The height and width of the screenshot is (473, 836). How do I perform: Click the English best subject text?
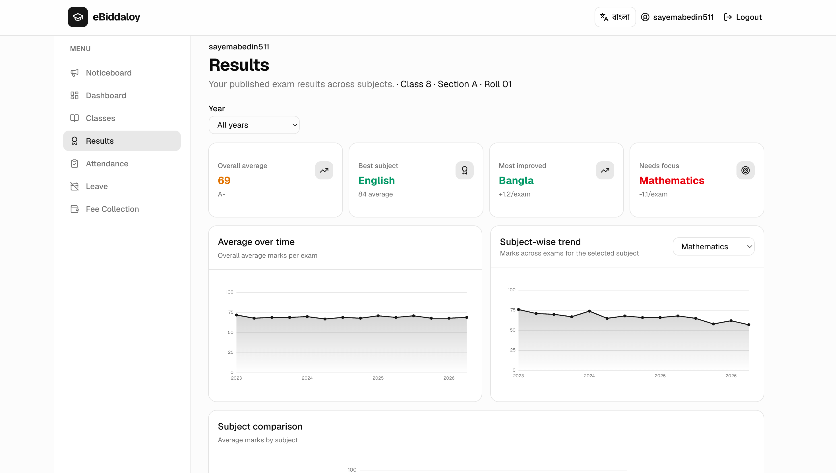[x=377, y=181]
